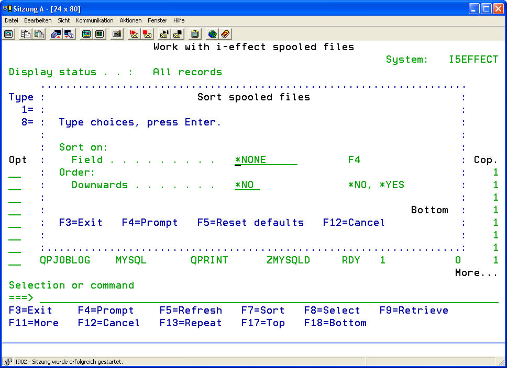Click the keyboard remap toolbar icon

[117, 34]
